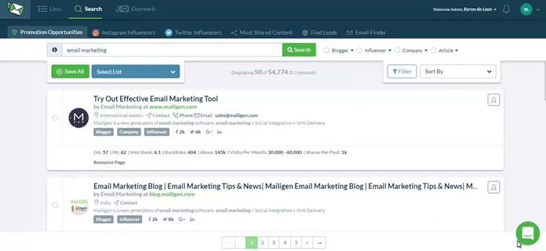Viewport: 546px width, 251px height.
Task: Click sales@mailigen.com email address
Action: point(236,115)
